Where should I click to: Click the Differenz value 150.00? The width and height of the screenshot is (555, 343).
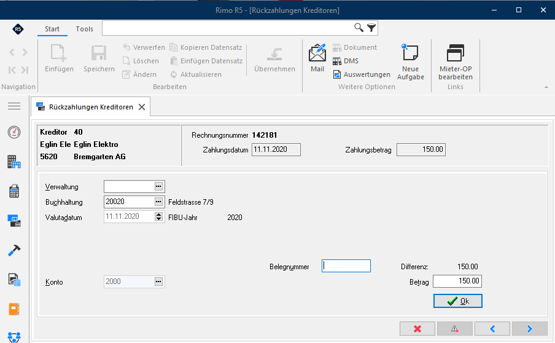tap(468, 266)
